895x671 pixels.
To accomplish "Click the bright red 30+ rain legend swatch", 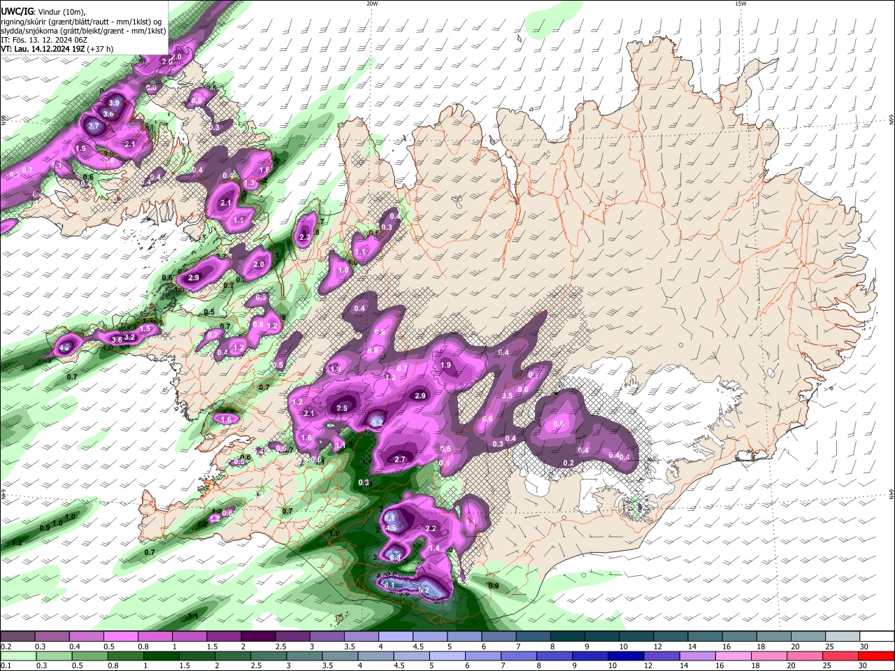I will (x=876, y=656).
